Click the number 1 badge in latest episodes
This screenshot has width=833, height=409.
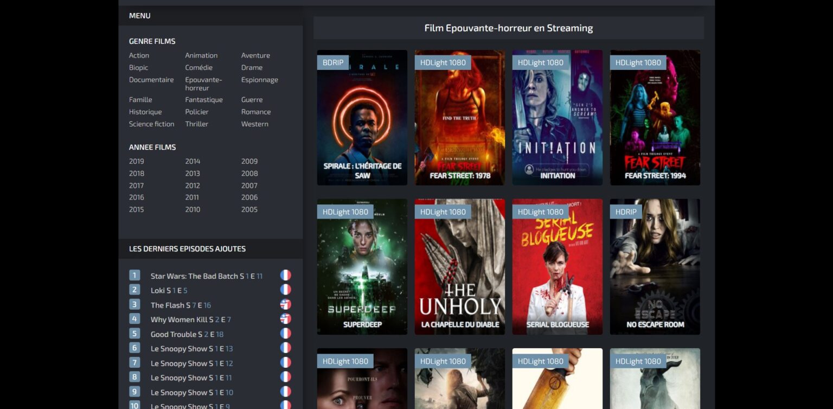[134, 276]
